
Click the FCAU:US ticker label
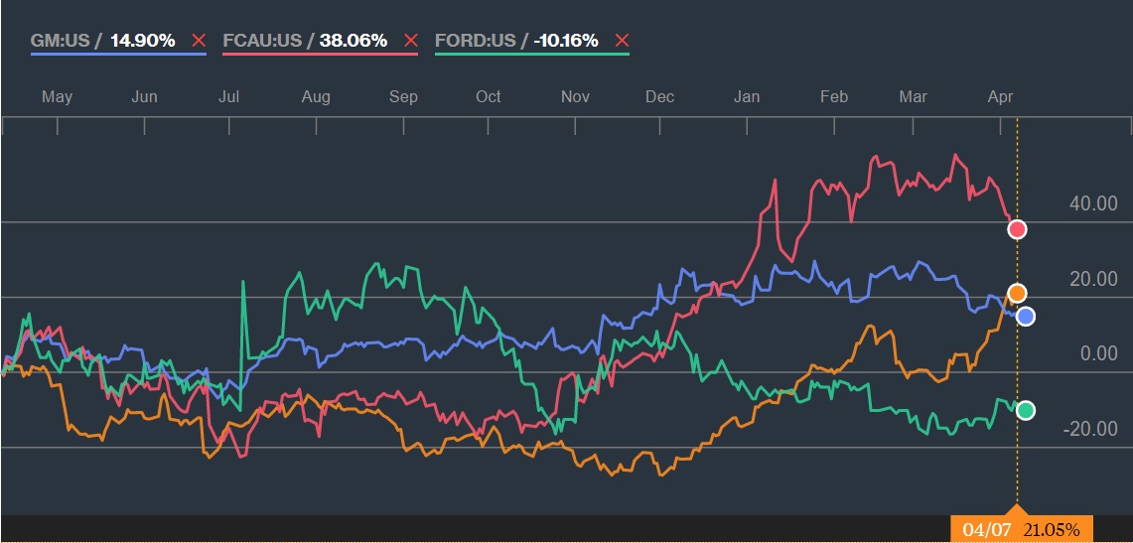coord(264,41)
